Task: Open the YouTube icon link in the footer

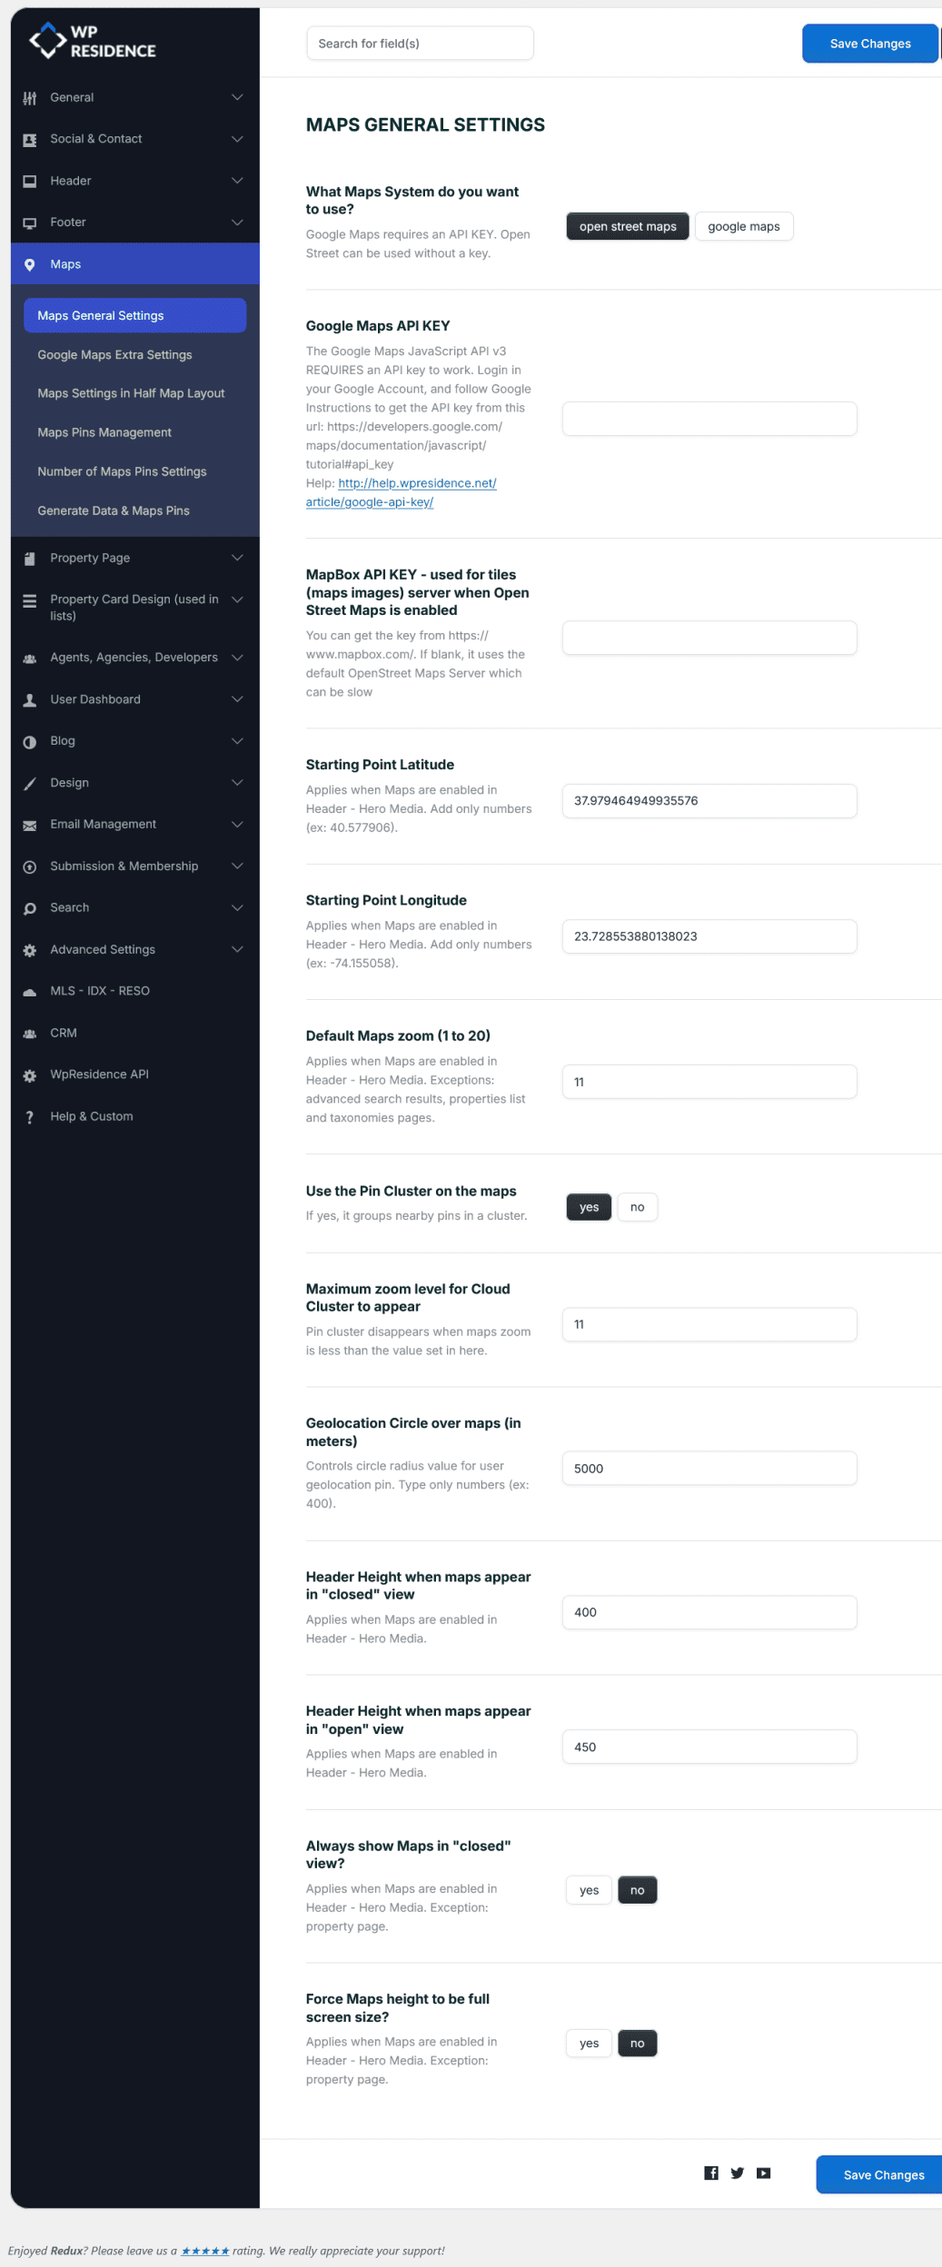Action: (x=764, y=2173)
